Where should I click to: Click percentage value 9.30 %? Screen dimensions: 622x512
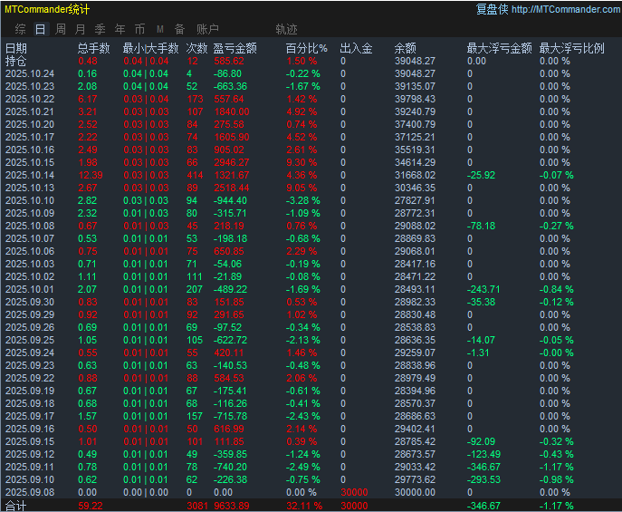click(x=301, y=163)
